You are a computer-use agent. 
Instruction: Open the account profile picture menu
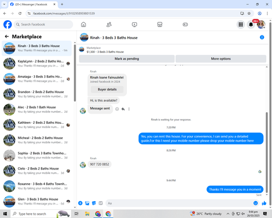coord(261,25)
